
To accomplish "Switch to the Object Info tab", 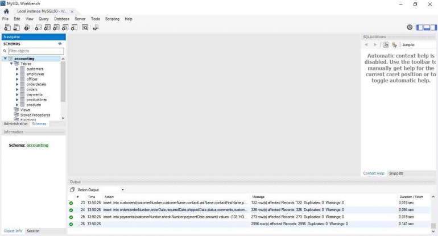I will [13, 231].
